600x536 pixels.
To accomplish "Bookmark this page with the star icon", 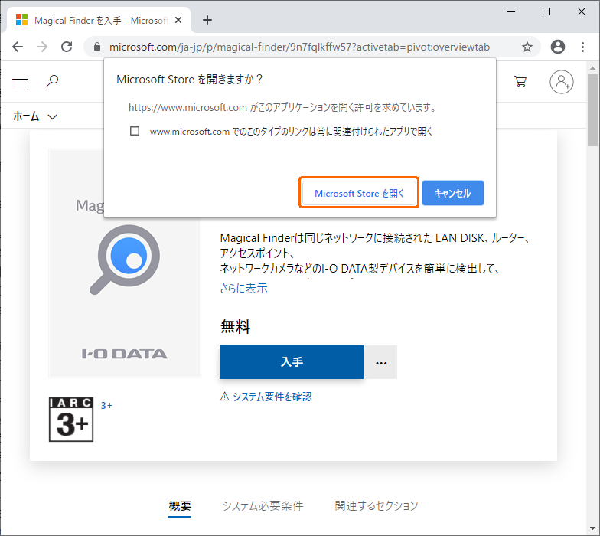I will (x=527, y=47).
